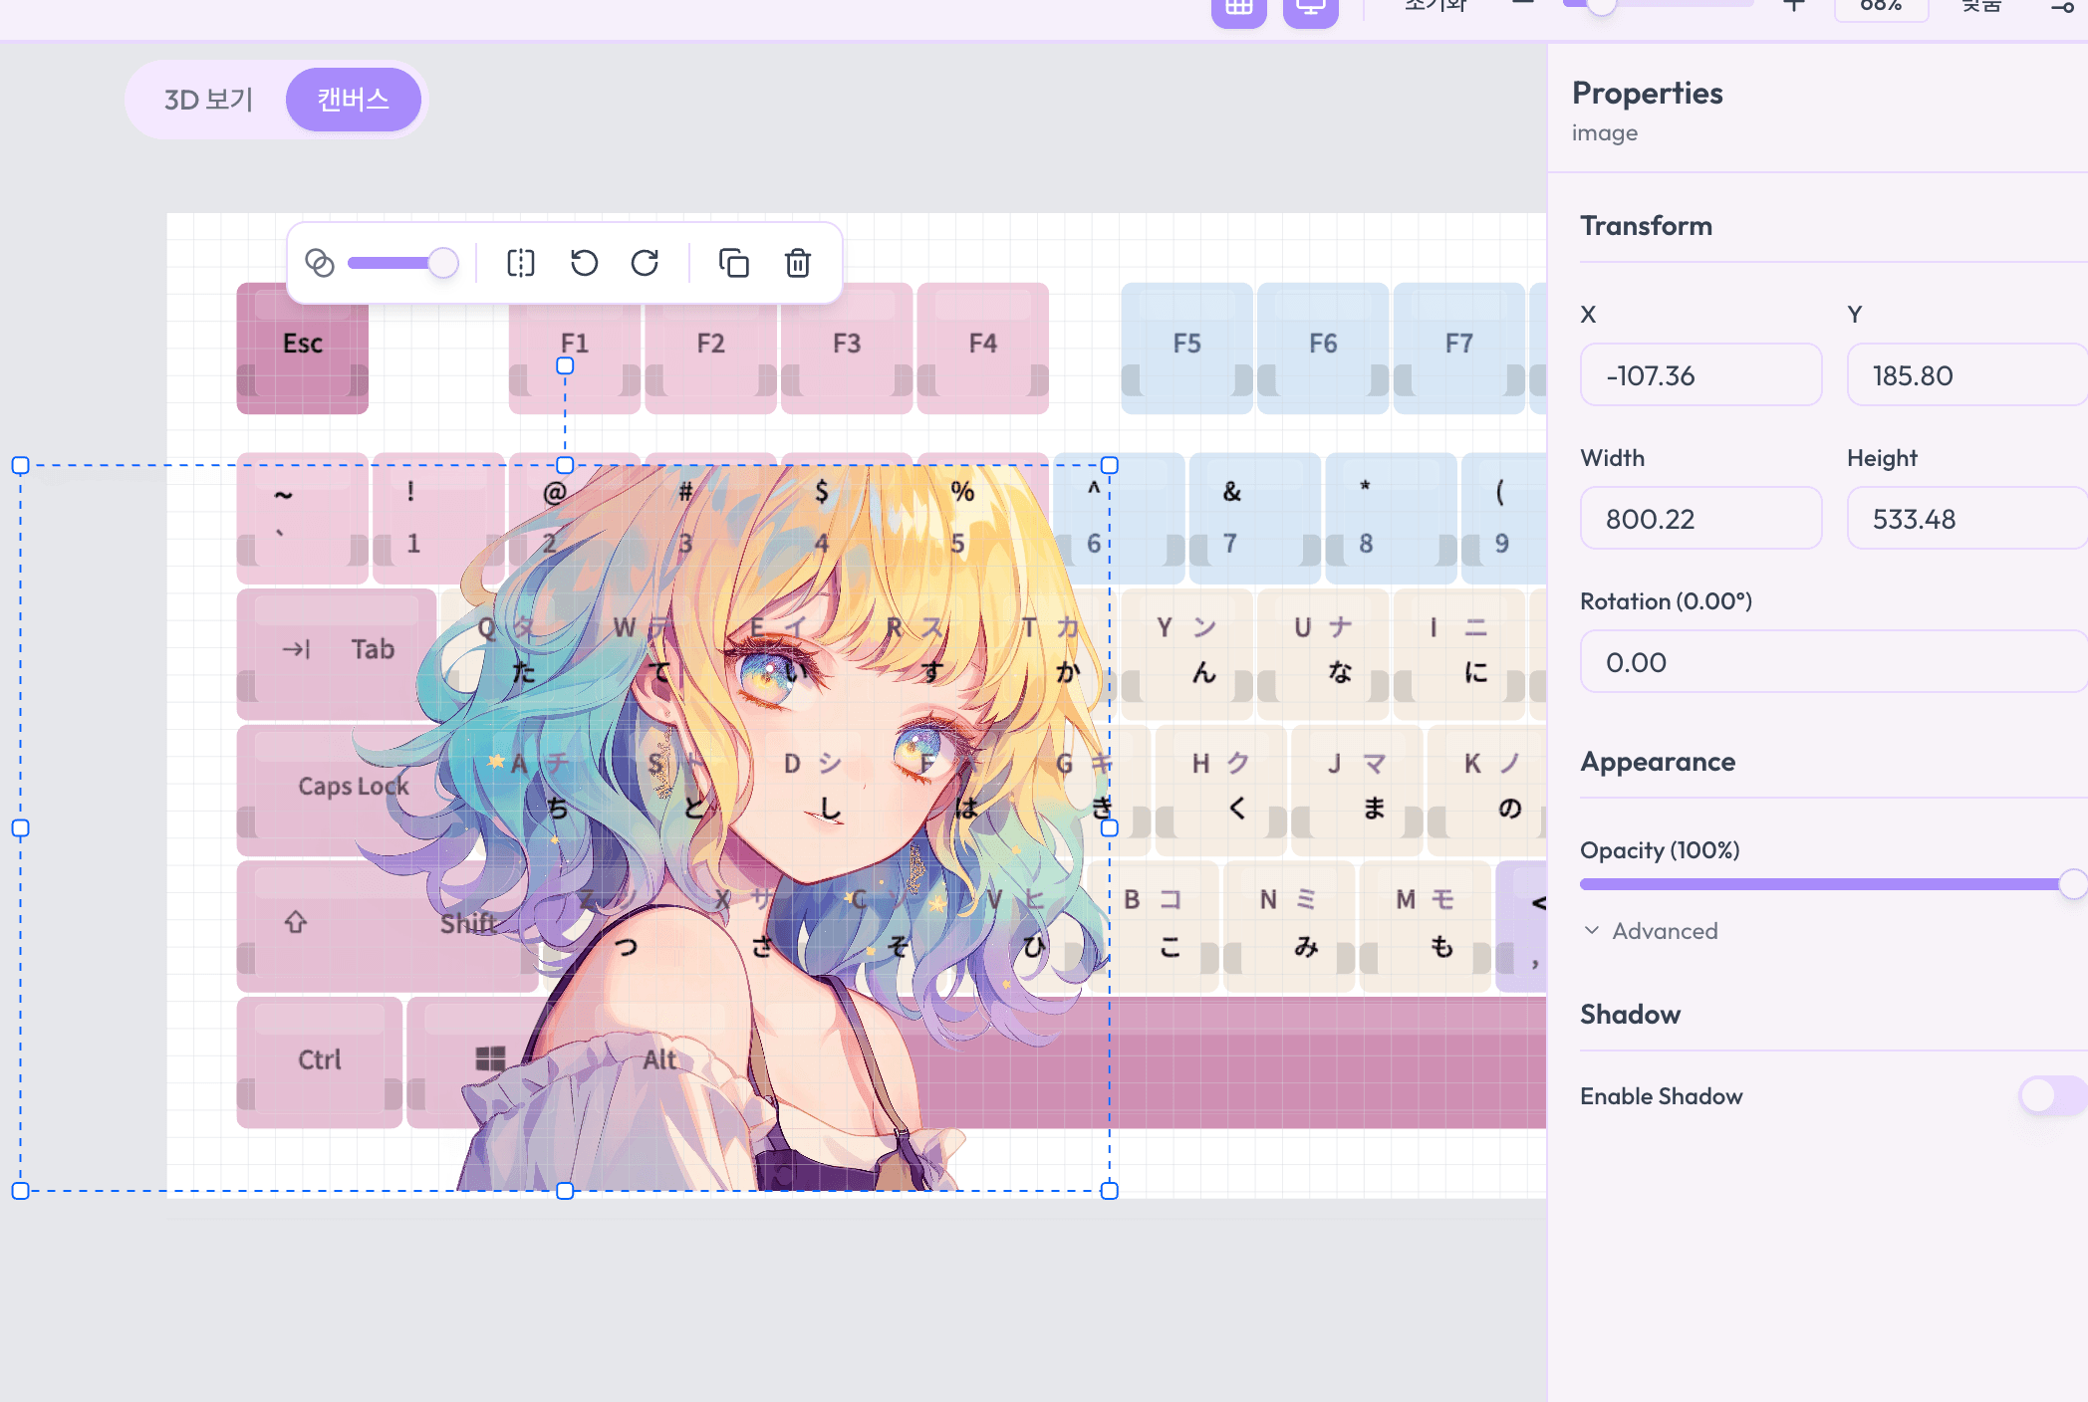The width and height of the screenshot is (2088, 1402).
Task: Click the Rotation input field 0.00
Action: tap(1833, 661)
